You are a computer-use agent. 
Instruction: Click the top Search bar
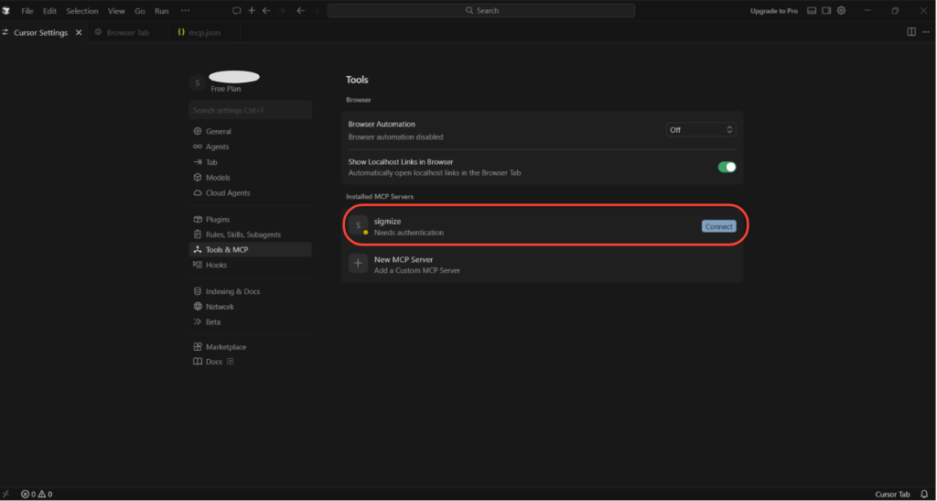coord(481,11)
